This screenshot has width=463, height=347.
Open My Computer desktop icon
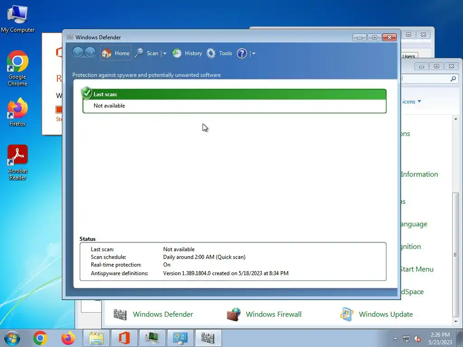tap(18, 19)
